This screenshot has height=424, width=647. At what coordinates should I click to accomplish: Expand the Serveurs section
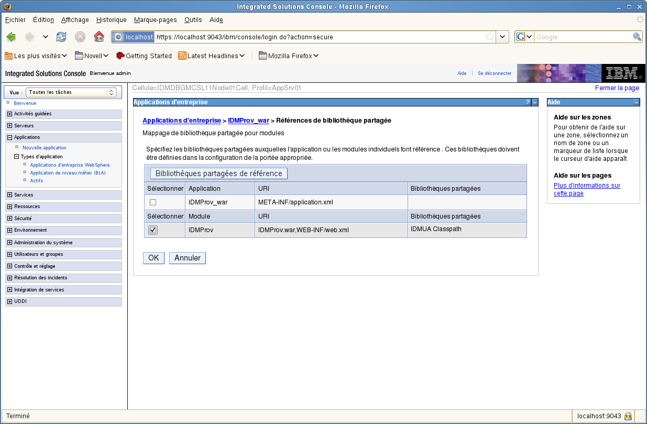pyautogui.click(x=10, y=126)
